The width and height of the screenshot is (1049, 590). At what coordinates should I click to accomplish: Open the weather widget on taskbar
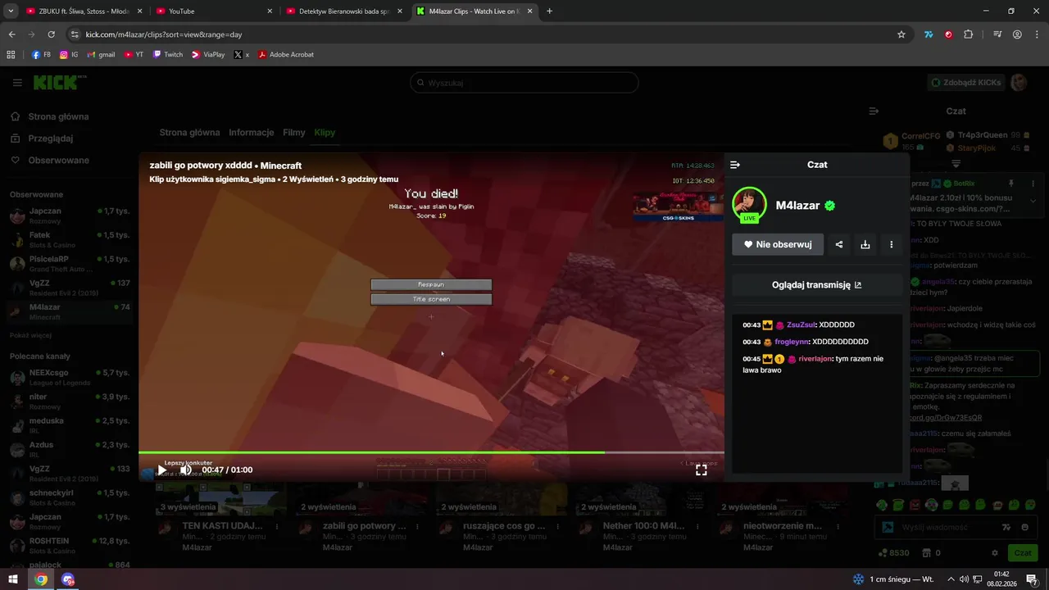tap(893, 579)
